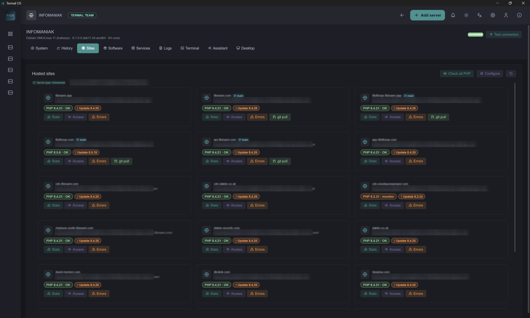Open the notifications bell
This screenshot has width=530, height=318.
point(453,15)
